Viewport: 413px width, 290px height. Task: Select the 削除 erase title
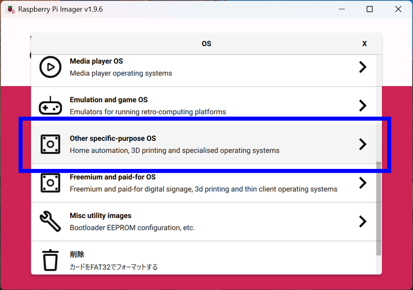[x=77, y=254]
